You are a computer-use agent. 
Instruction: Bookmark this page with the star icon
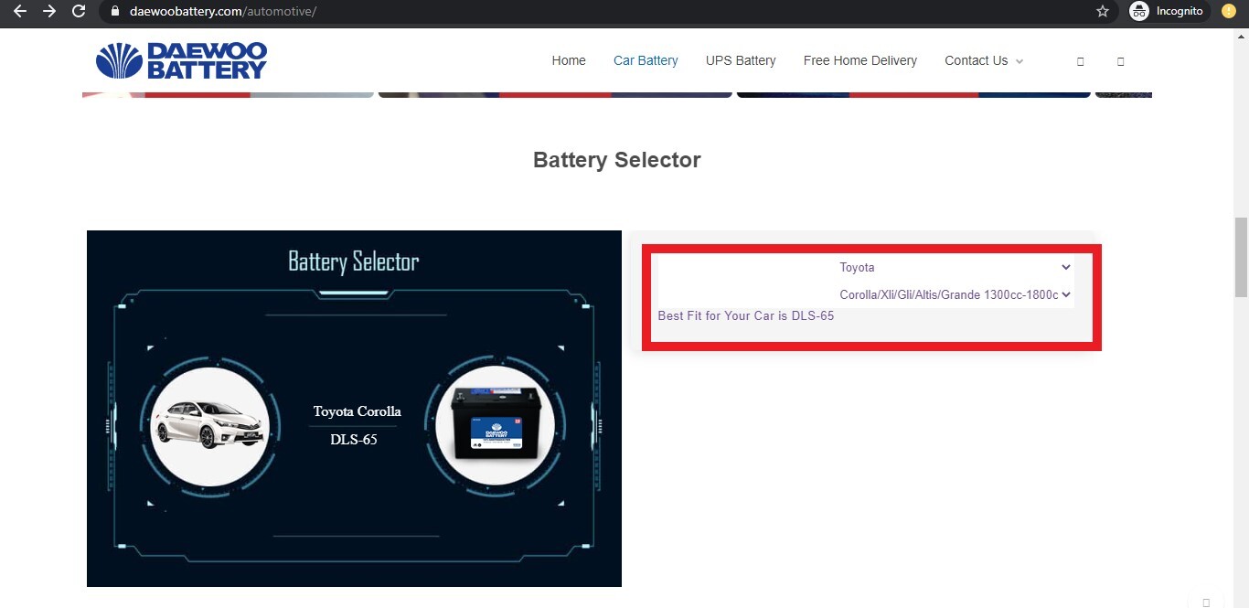1103,11
